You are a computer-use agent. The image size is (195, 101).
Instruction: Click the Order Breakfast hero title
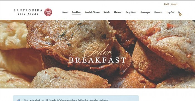click(97, 53)
